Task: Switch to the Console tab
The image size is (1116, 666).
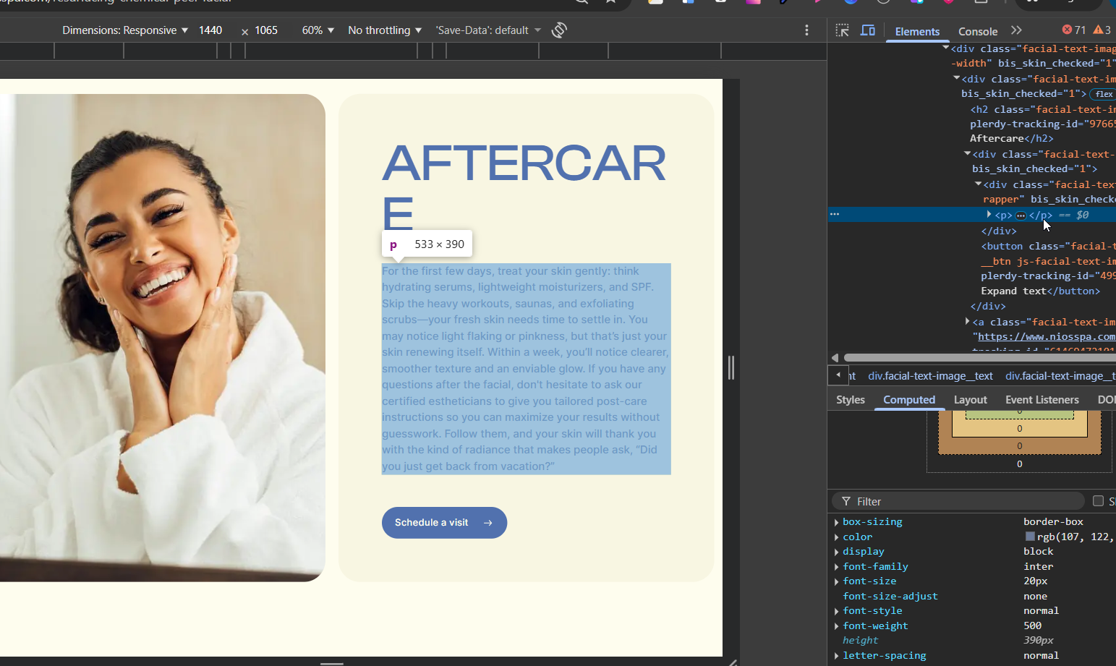Action: (977, 31)
